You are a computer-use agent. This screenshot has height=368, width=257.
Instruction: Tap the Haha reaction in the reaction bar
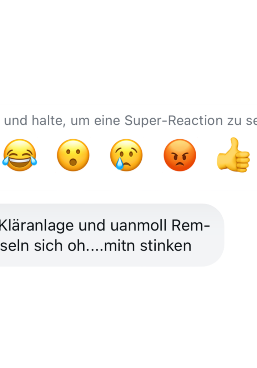[20, 155]
